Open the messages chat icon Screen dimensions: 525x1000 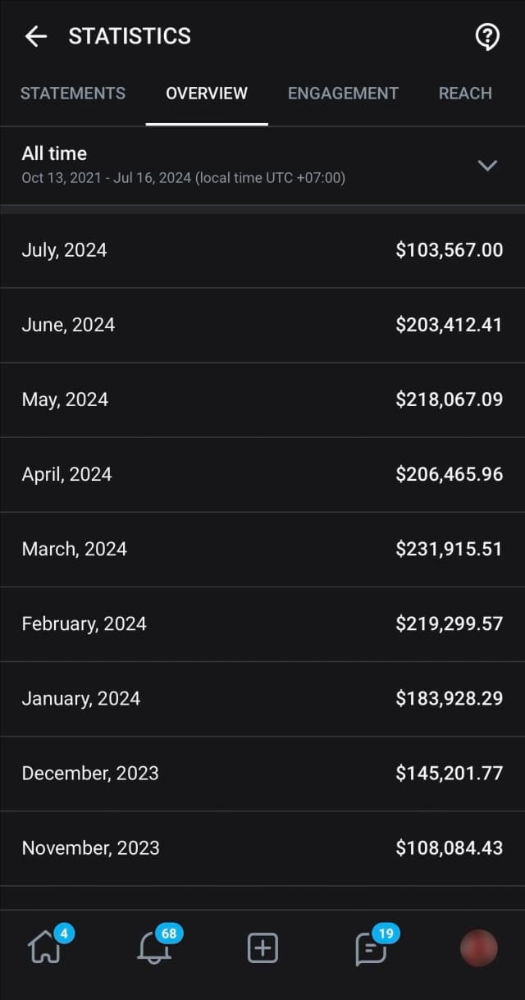tap(371, 948)
